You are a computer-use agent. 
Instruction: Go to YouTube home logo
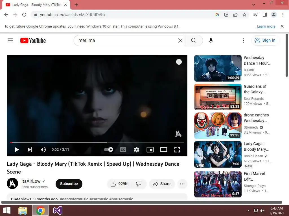tap(33, 40)
